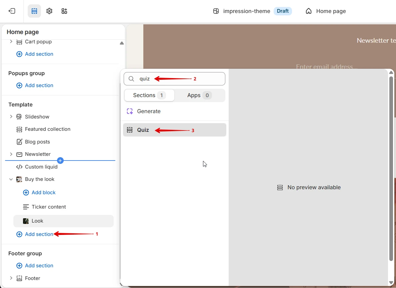Open the app embeds icon
This screenshot has width=396, height=288.
[x=64, y=11]
